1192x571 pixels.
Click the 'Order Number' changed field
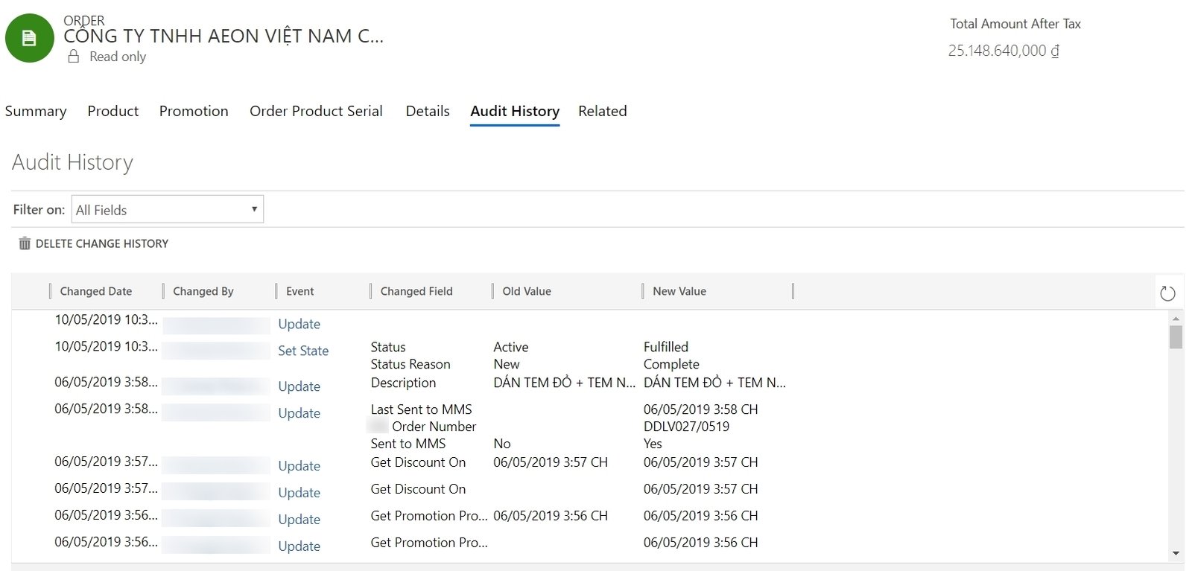click(434, 427)
